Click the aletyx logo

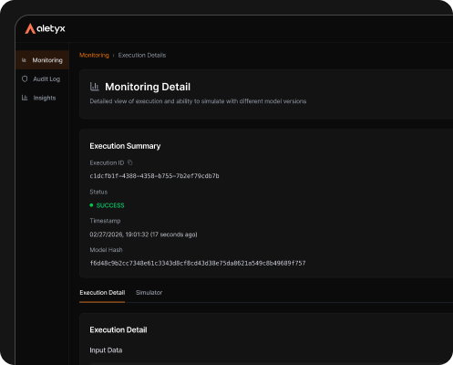45,28
